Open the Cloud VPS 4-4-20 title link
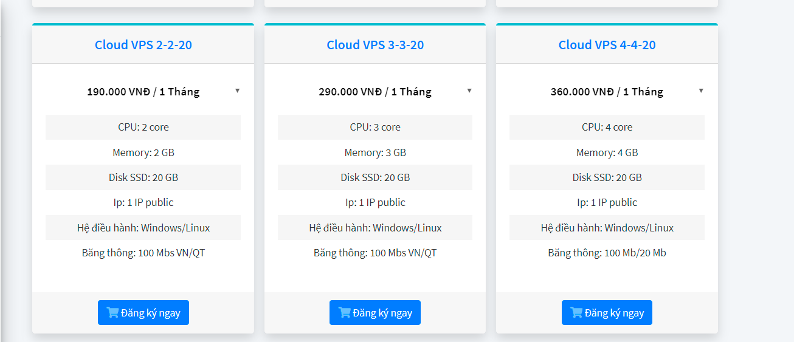Screen dimensions: 794x342 pyautogui.click(x=607, y=45)
